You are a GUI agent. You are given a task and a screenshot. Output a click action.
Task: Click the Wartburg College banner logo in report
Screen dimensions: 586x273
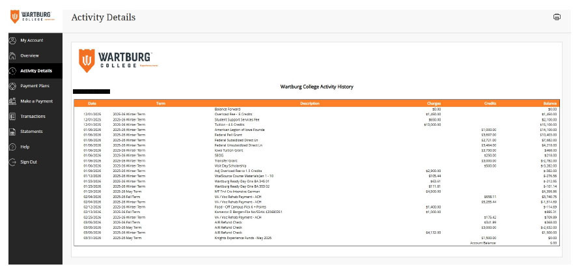118,60
